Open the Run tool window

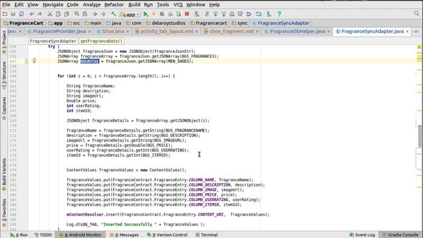point(19,235)
